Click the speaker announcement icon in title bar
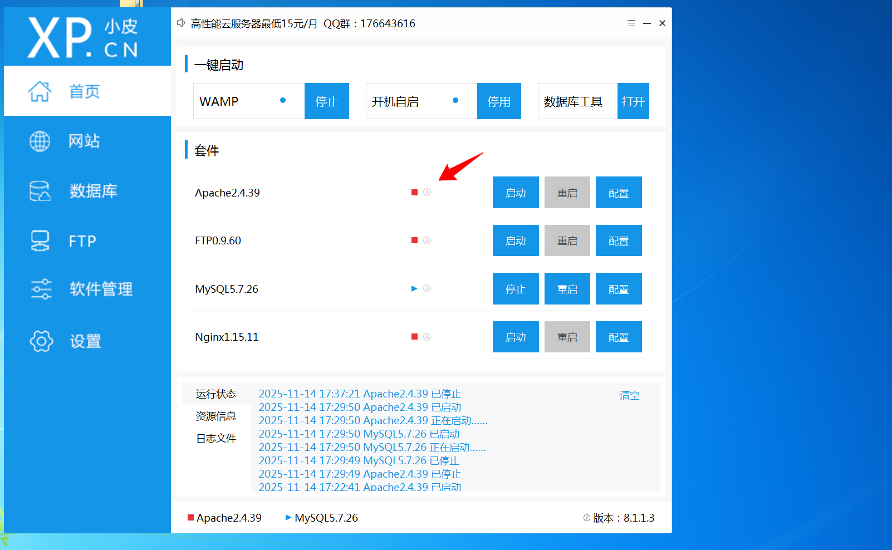The height and width of the screenshot is (550, 892). [x=181, y=23]
